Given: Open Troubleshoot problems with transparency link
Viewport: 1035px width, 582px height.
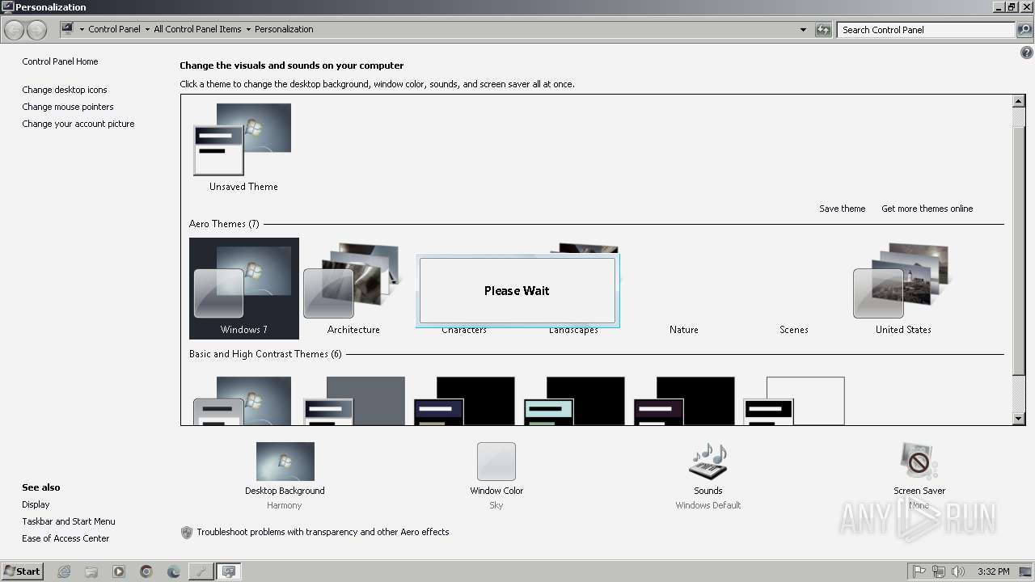Looking at the screenshot, I should [323, 532].
